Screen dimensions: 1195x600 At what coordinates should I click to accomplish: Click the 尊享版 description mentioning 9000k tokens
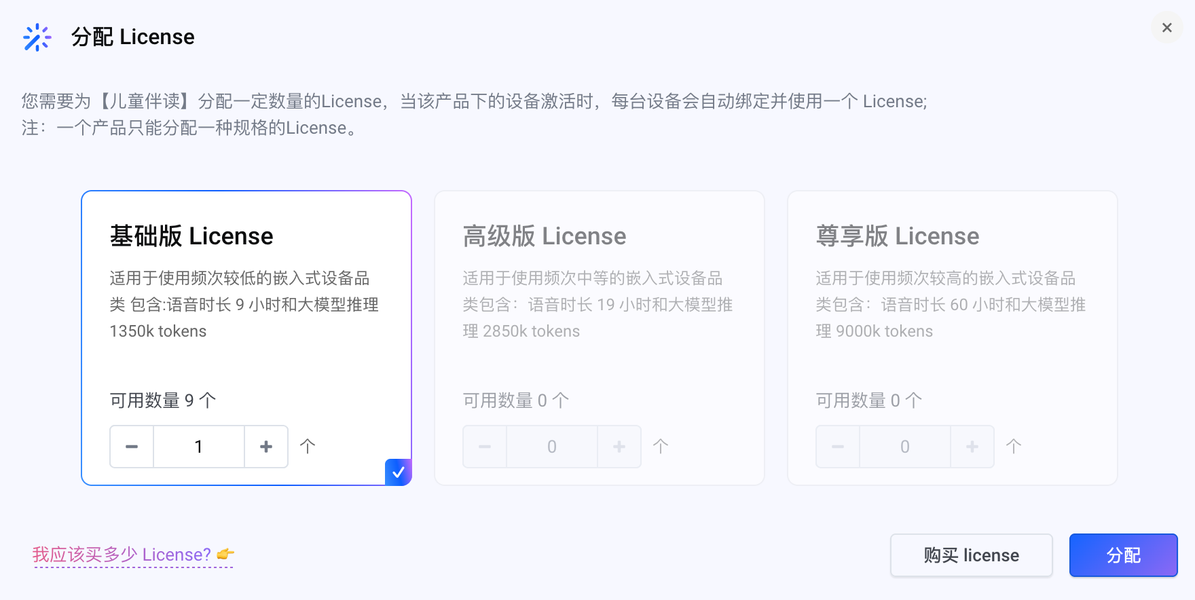click(951, 305)
